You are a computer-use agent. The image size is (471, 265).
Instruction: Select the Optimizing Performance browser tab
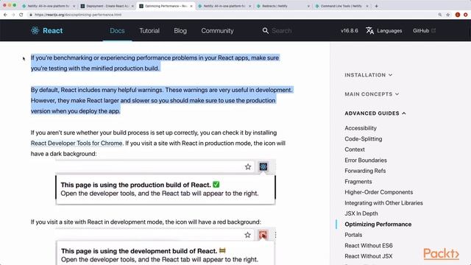(x=166, y=6)
